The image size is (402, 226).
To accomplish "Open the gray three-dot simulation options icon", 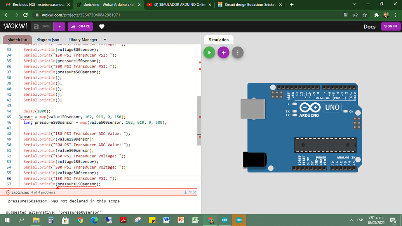I will coord(237,52).
